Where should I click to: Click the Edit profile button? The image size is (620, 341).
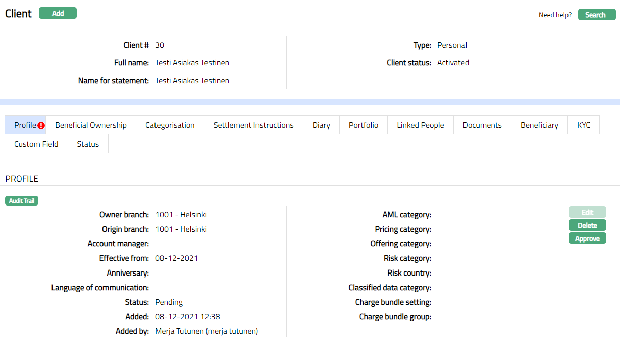[x=587, y=212]
